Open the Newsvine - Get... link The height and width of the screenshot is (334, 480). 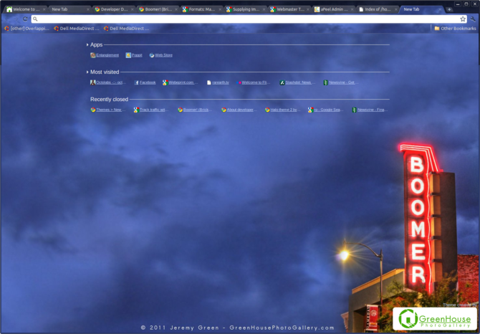341,82
